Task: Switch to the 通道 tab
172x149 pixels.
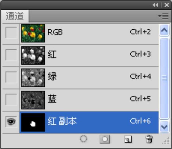Action: click(x=15, y=16)
